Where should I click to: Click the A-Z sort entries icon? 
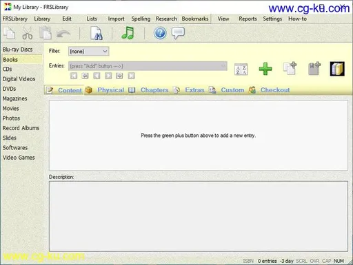[241, 70]
